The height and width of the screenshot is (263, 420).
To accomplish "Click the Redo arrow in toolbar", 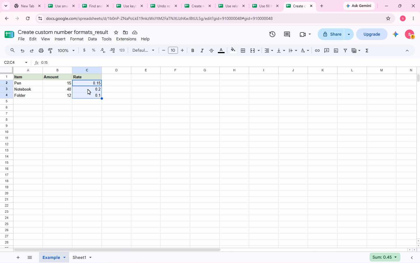I will [32, 51].
